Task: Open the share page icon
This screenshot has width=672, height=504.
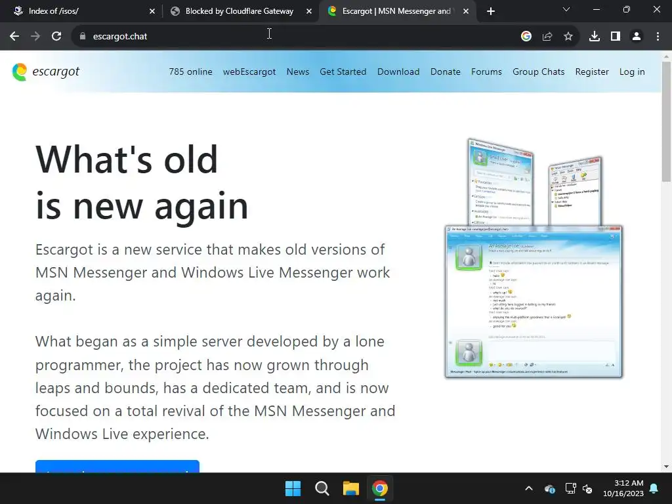Action: (x=547, y=37)
